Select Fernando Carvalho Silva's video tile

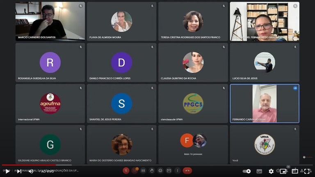tap(265, 103)
